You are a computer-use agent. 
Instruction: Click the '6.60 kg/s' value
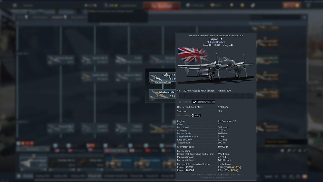tap(223, 107)
